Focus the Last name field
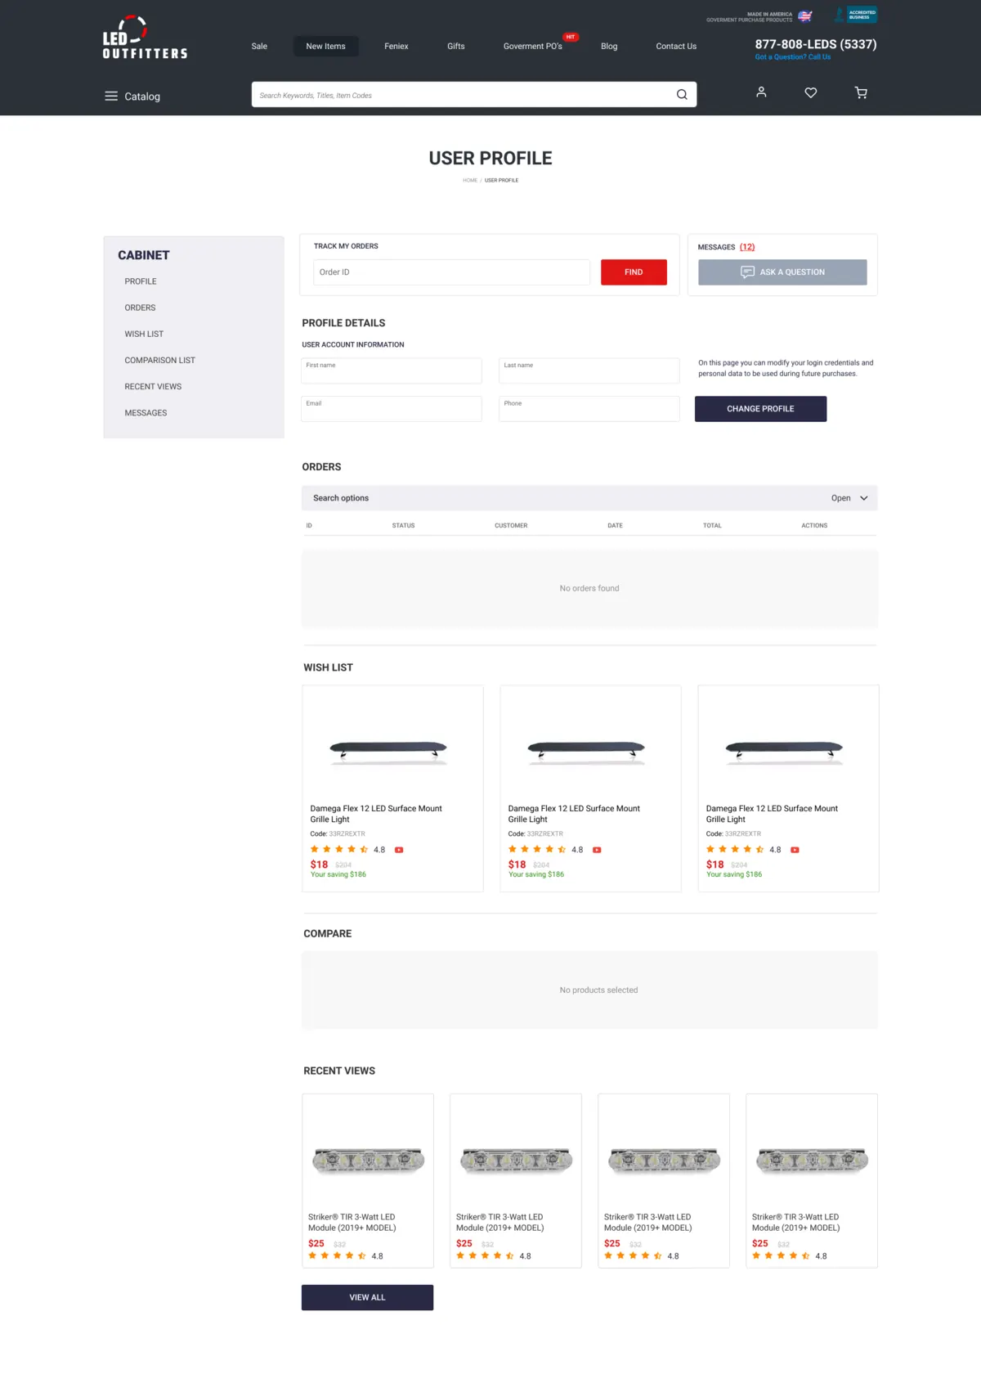Image resolution: width=981 pixels, height=1392 pixels. (589, 370)
